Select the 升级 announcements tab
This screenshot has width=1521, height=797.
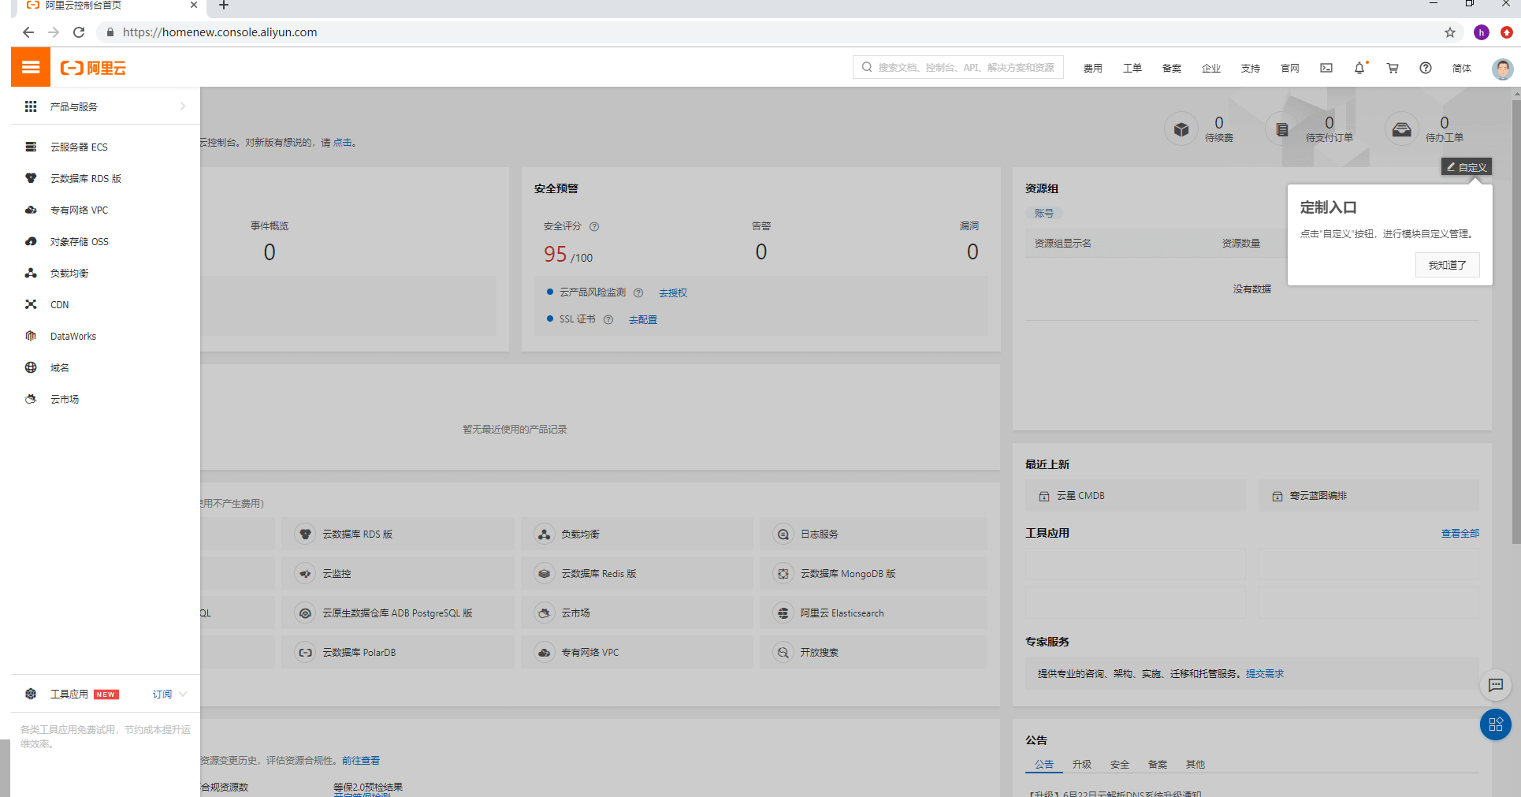(1082, 764)
